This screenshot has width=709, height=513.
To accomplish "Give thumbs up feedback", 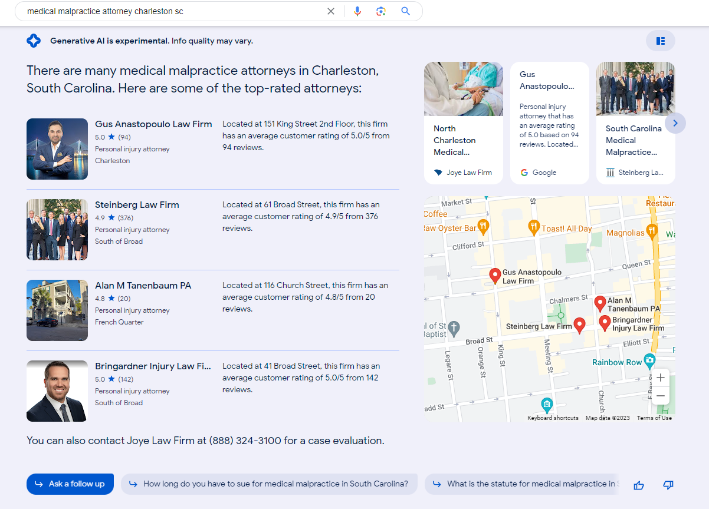I will click(639, 485).
